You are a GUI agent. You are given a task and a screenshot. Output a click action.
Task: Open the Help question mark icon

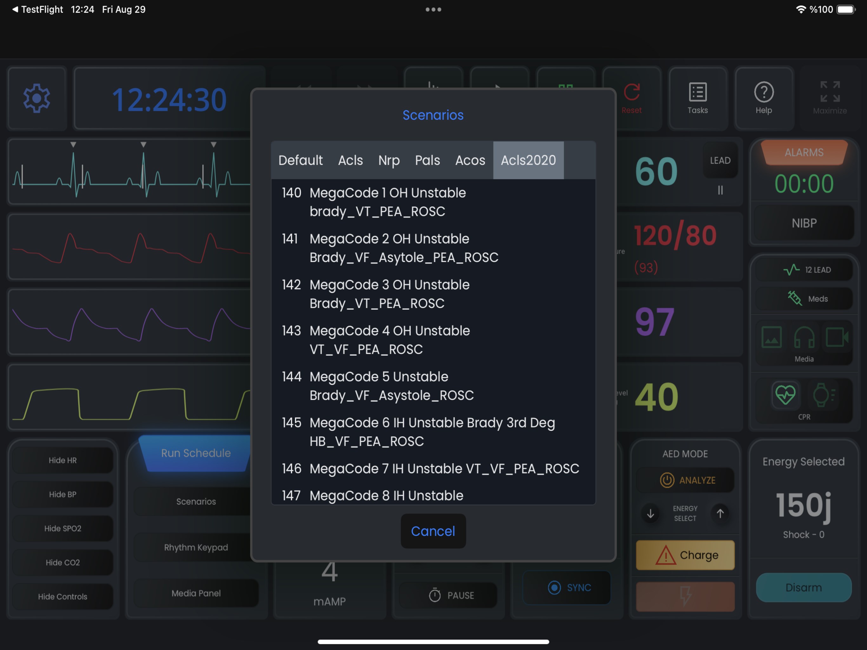(x=764, y=92)
